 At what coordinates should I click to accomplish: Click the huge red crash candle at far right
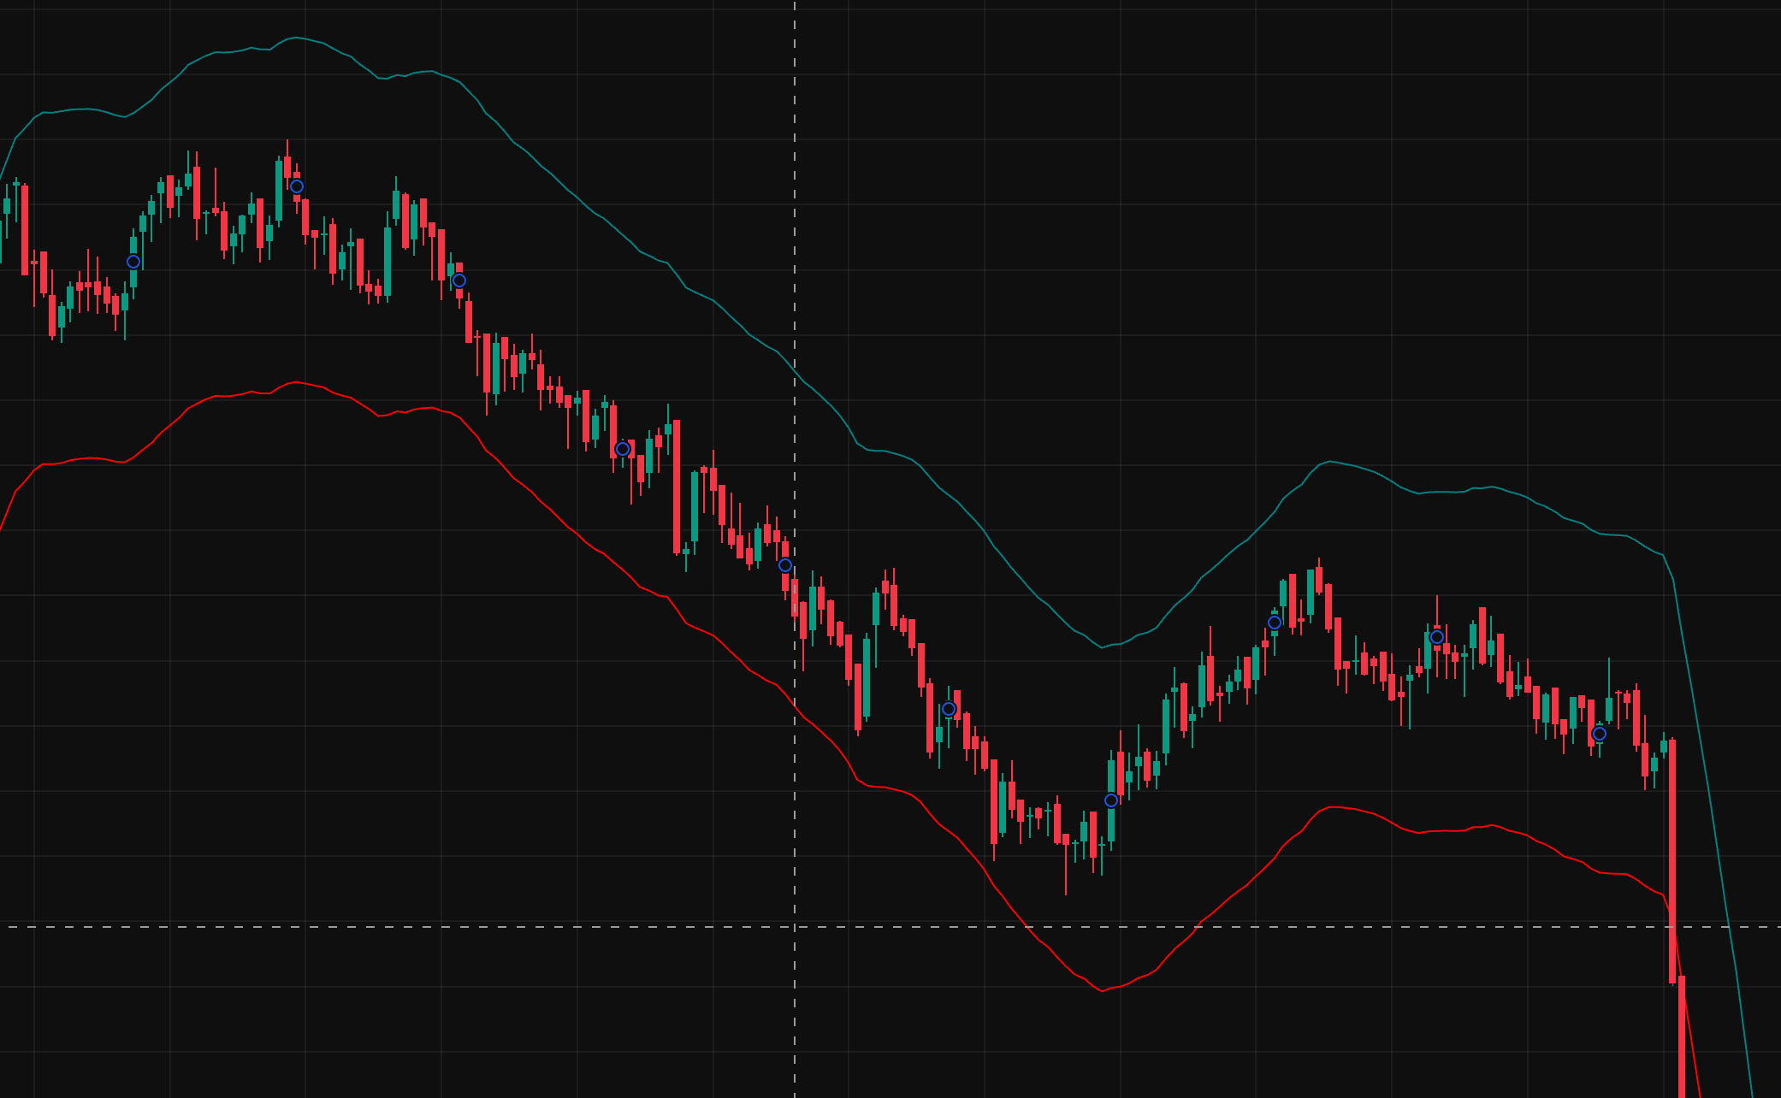point(1672,862)
